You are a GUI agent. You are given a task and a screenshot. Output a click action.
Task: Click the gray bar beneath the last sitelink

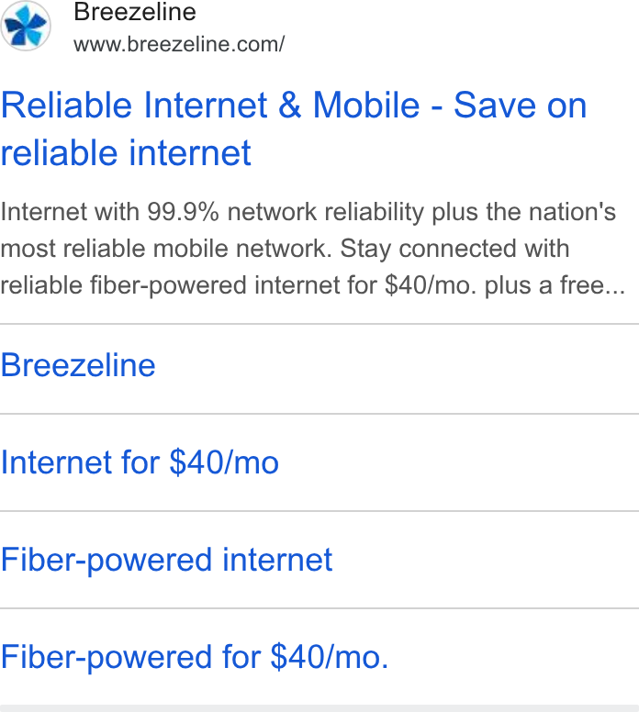319,708
